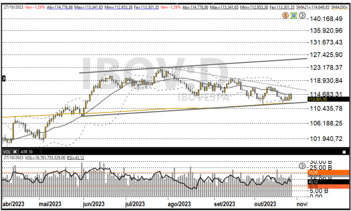Click the Brazil flag icon
The width and height of the screenshot is (351, 211).
(x=294, y=15)
